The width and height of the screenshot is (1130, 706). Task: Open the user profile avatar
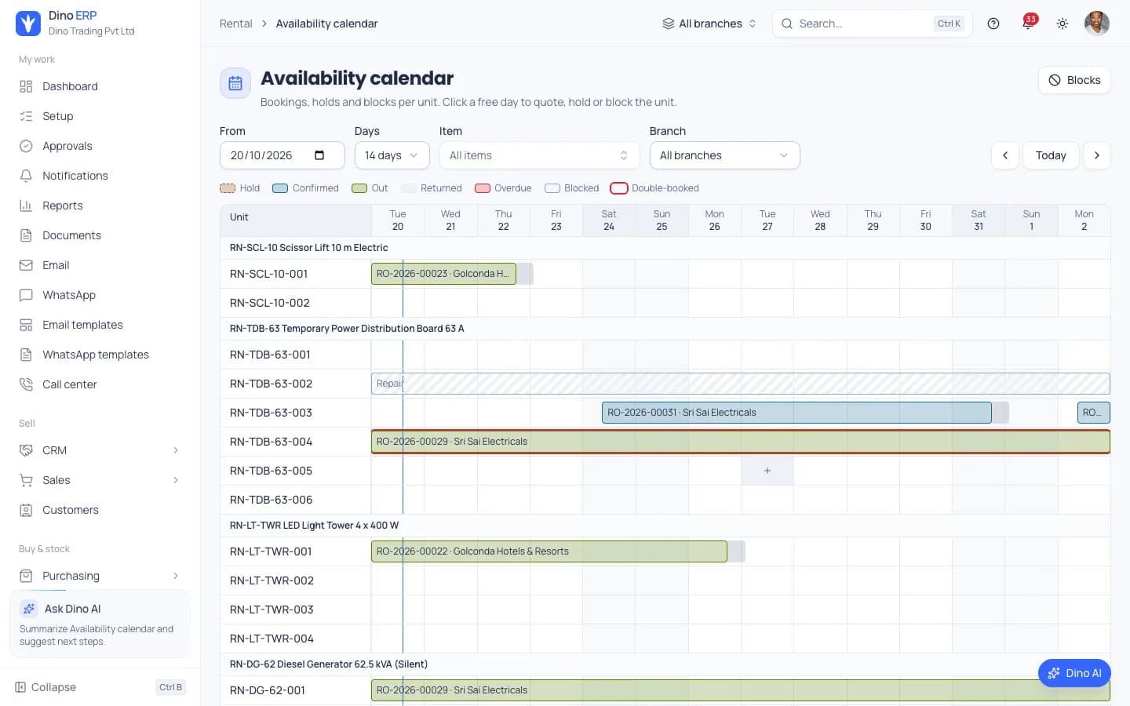click(1097, 24)
